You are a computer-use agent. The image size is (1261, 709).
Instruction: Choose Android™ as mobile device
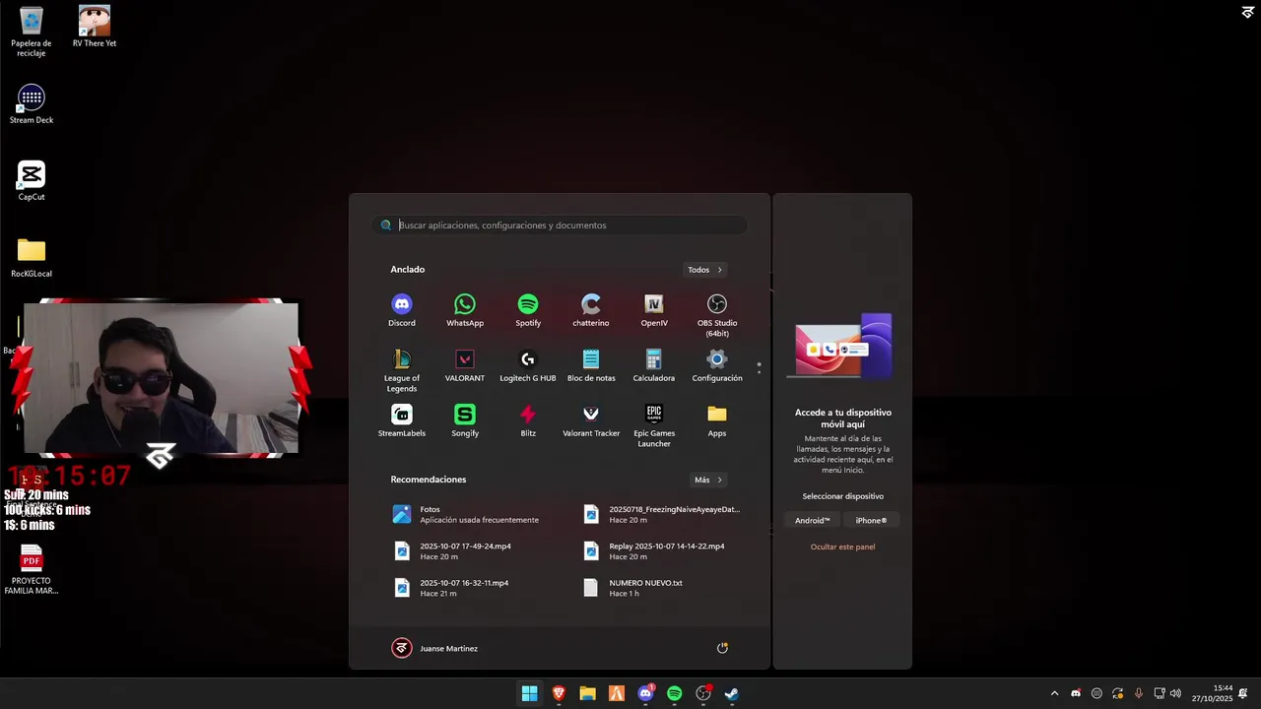(x=813, y=520)
